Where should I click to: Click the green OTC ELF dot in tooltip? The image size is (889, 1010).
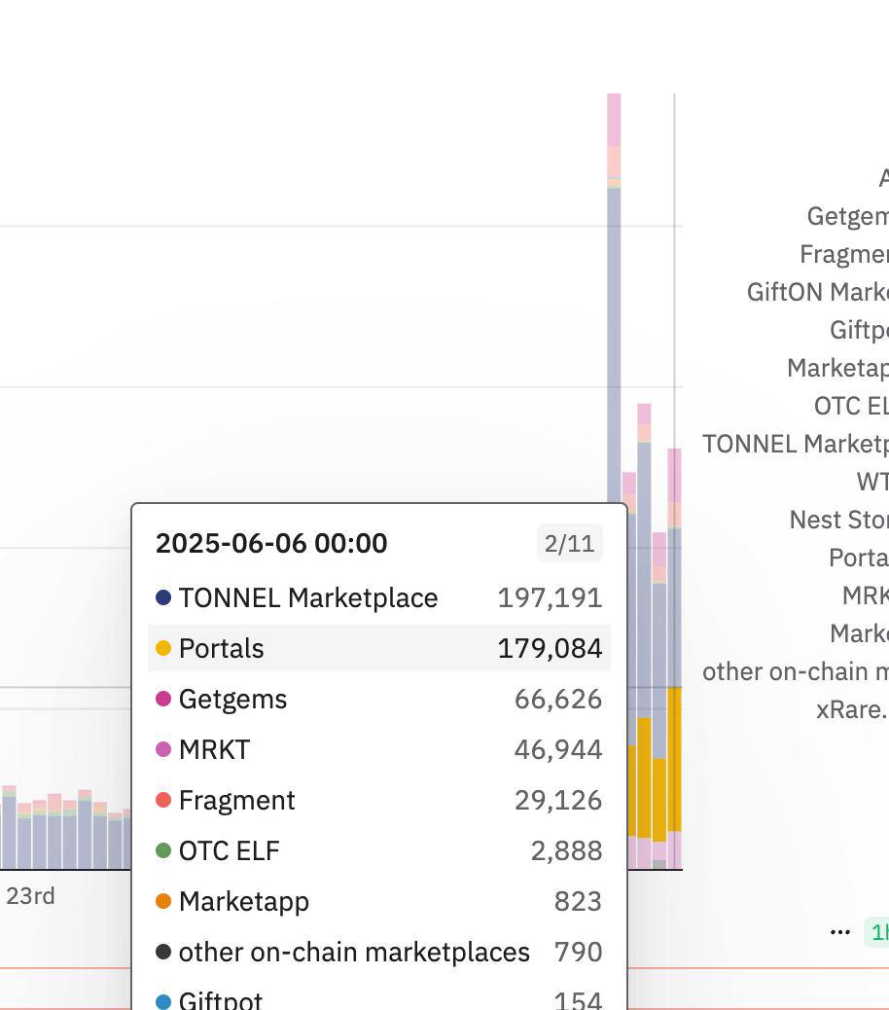(x=163, y=850)
